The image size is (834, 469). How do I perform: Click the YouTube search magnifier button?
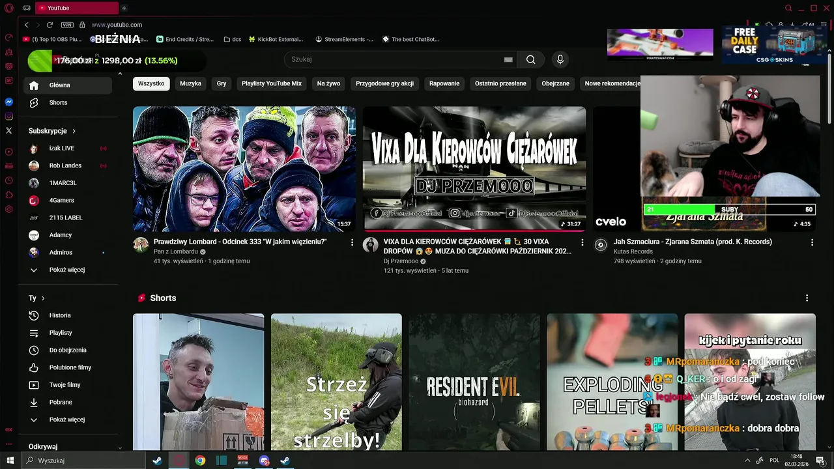pos(530,59)
